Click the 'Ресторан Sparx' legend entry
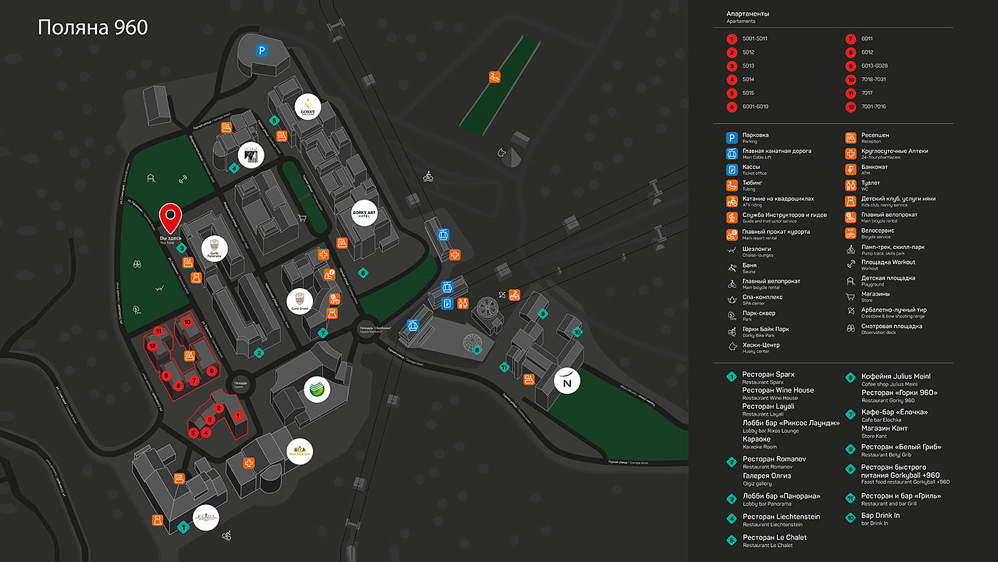The width and height of the screenshot is (998, 562). pyautogui.click(x=768, y=374)
